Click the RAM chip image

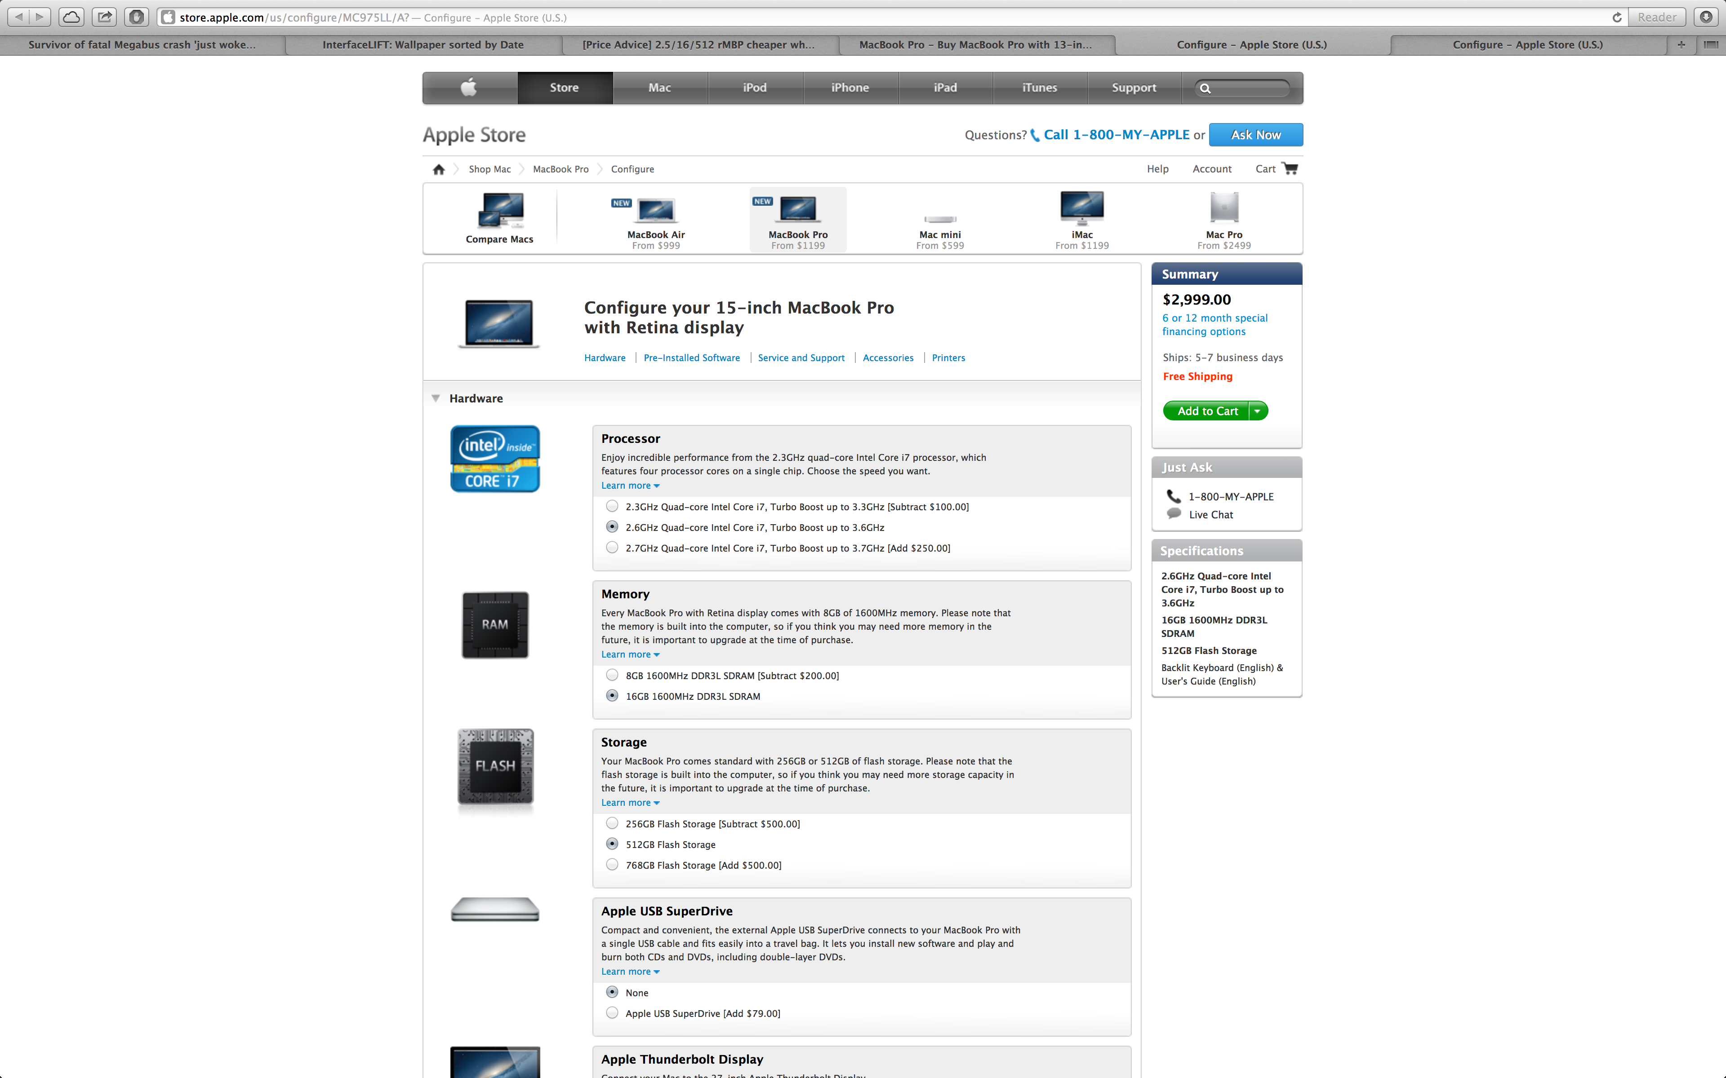point(495,624)
